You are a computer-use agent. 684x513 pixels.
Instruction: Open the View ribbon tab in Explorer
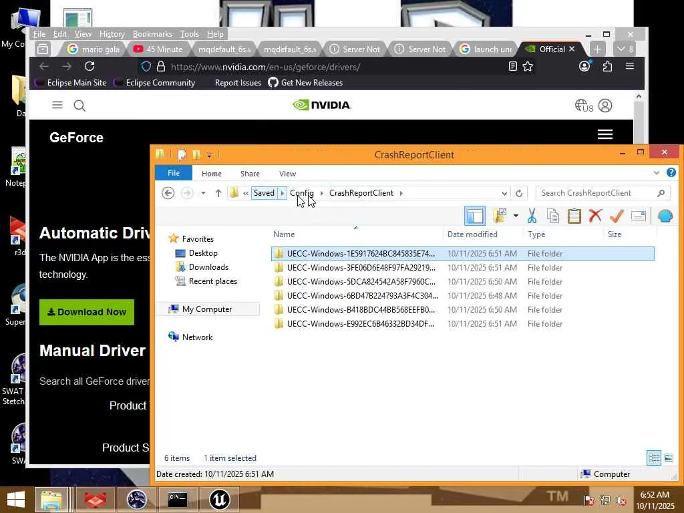287,174
